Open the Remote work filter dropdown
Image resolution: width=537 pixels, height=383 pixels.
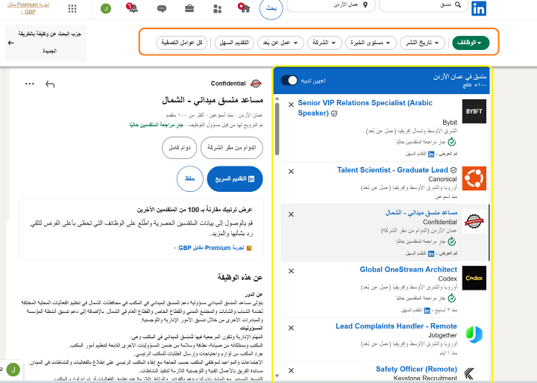280,43
